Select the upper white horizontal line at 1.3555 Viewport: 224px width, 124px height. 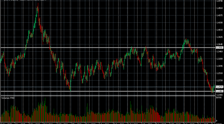(x=108, y=48)
